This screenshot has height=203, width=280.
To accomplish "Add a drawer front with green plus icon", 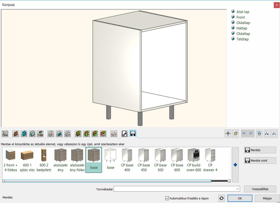I will pos(95,134).
